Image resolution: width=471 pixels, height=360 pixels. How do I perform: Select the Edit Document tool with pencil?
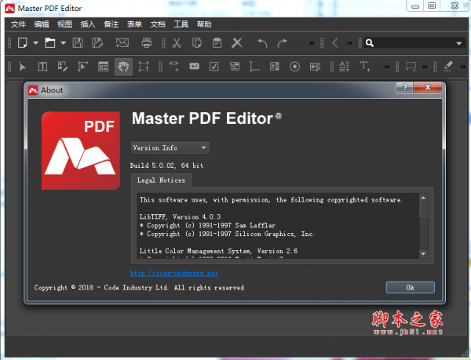[63, 67]
